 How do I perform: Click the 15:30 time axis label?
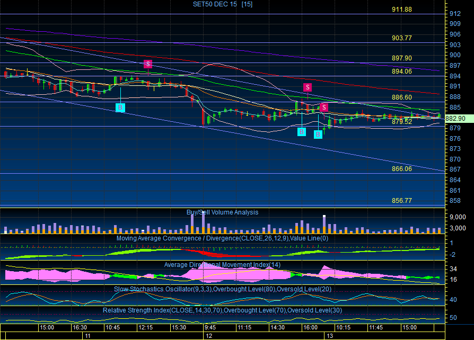coord(179,328)
